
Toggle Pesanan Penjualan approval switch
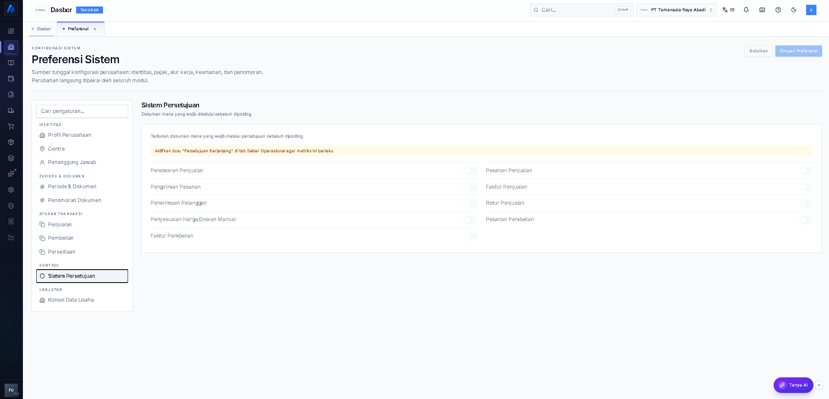806,171
